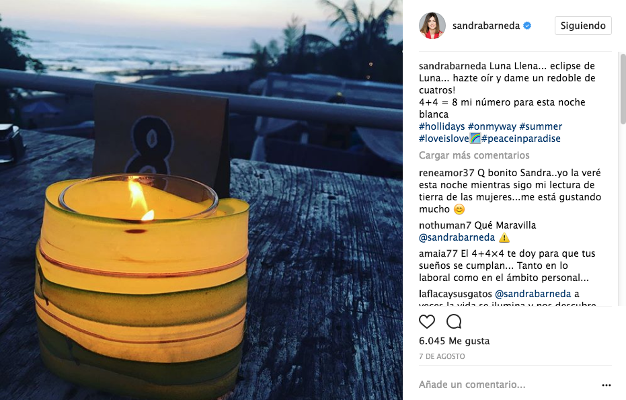
Task: Open sandrabarneda username in header
Action: click(486, 26)
